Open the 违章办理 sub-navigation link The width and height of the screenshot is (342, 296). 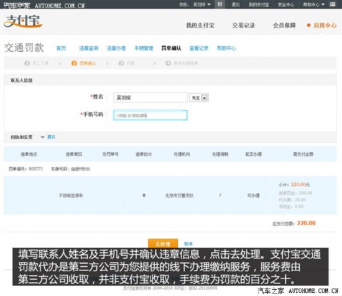[x=116, y=49]
